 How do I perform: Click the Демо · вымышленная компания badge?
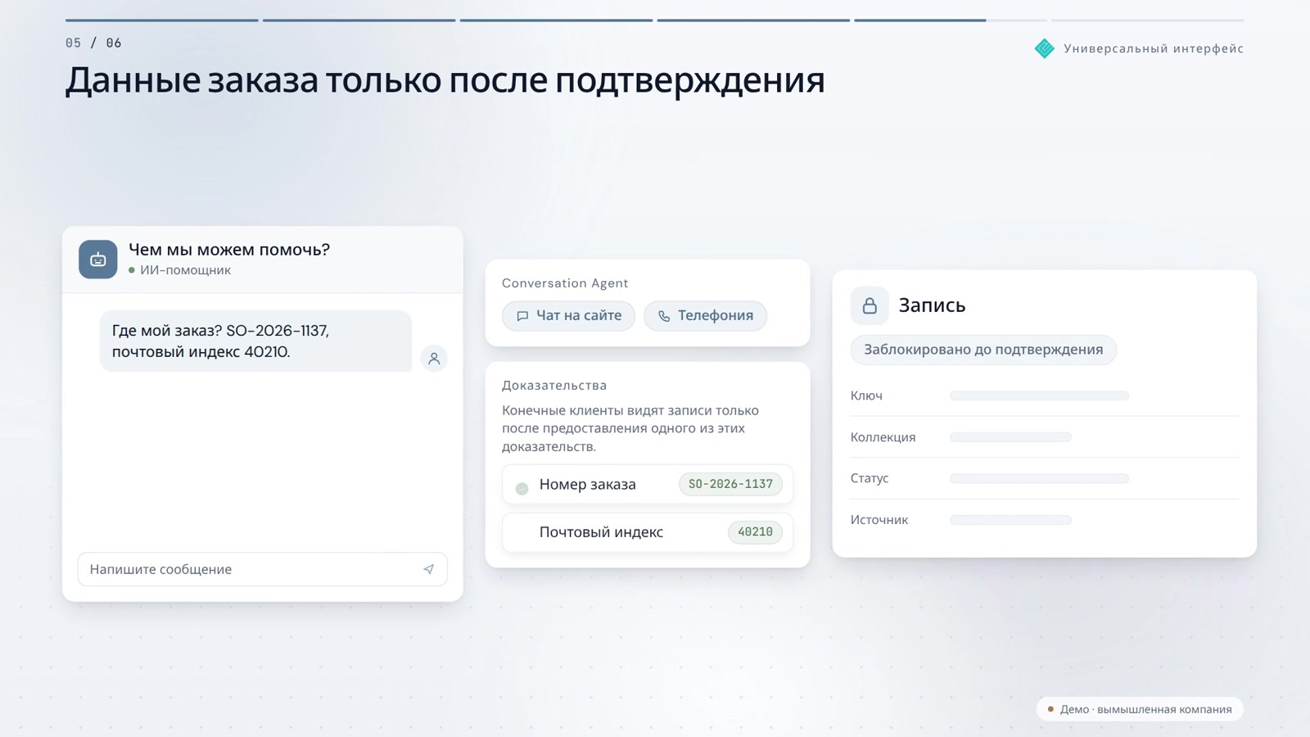[x=1140, y=709]
